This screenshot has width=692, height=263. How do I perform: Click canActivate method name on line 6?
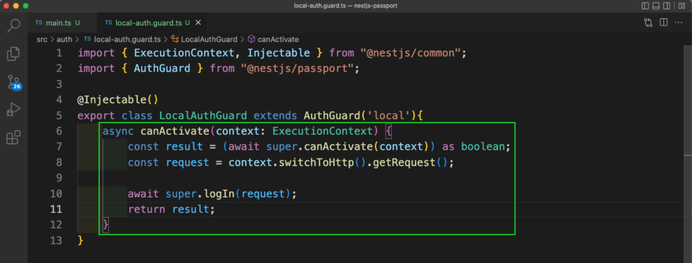click(175, 131)
